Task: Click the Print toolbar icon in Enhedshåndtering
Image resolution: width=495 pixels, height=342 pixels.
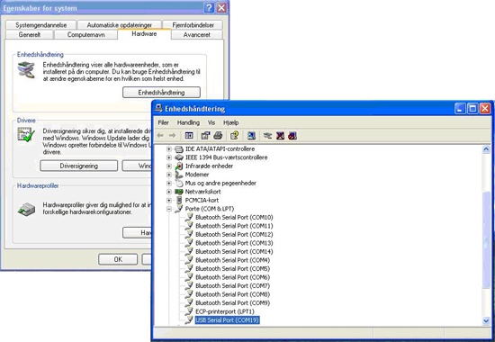Action: tap(218, 136)
